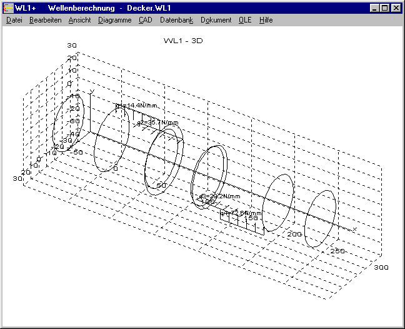Minimize the WL1+ window
Image resolution: width=405 pixels, height=329 pixels.
(x=374, y=8)
